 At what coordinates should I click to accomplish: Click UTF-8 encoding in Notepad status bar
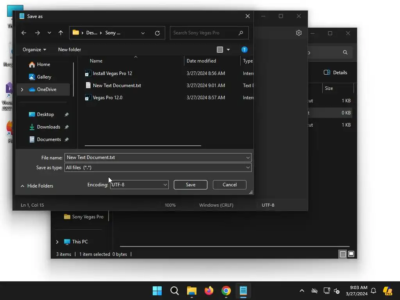coord(268,205)
